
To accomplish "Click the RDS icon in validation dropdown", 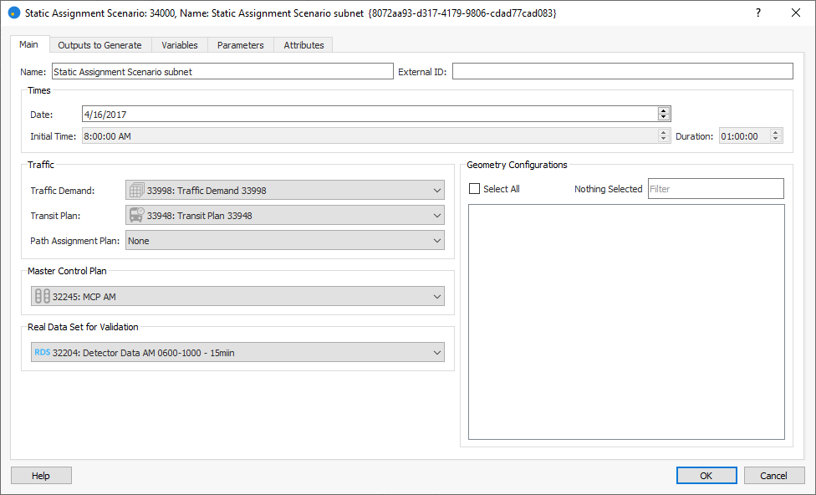I will (42, 353).
